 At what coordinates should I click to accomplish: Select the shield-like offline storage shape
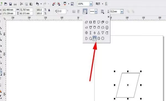[x=95, y=27]
